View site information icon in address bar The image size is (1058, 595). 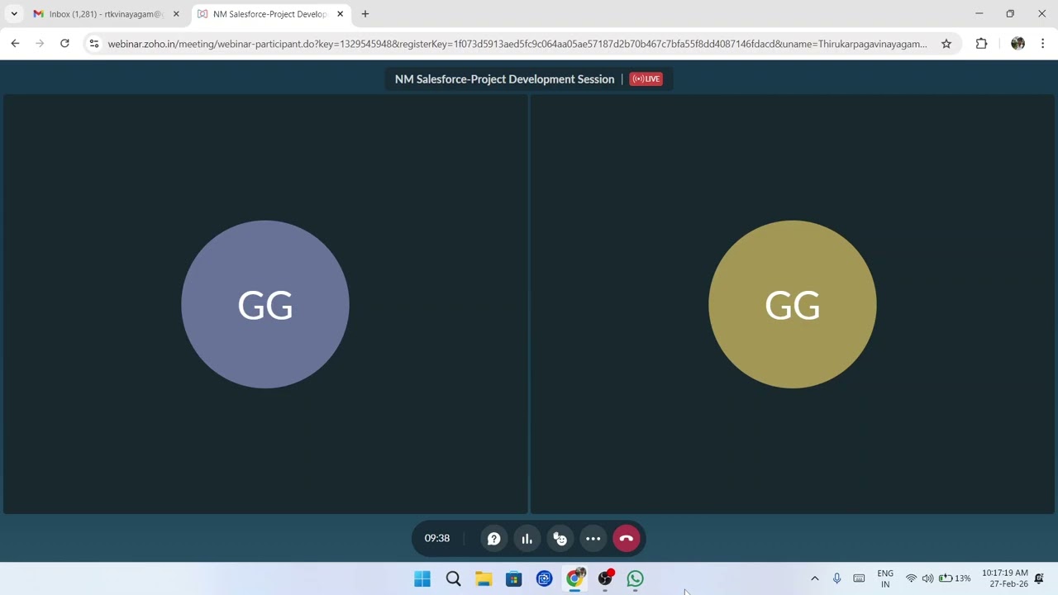point(94,44)
